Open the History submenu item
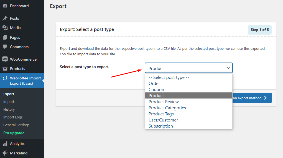Image resolution: width=283 pixels, height=158 pixels. [9, 109]
